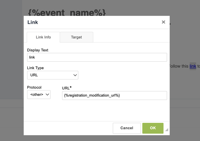Viewport: 200px width, 141px height.
Task: Open the Link Type dropdown
Action: click(53, 75)
